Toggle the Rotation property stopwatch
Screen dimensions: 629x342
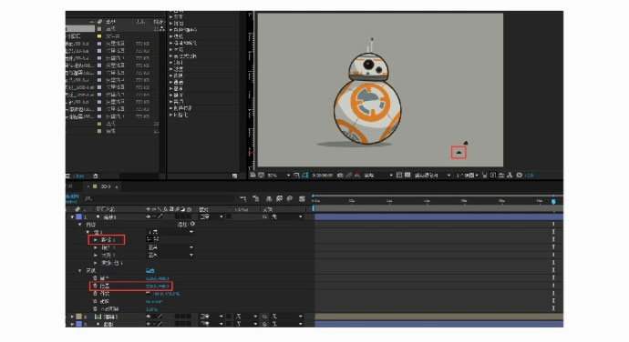point(95,301)
